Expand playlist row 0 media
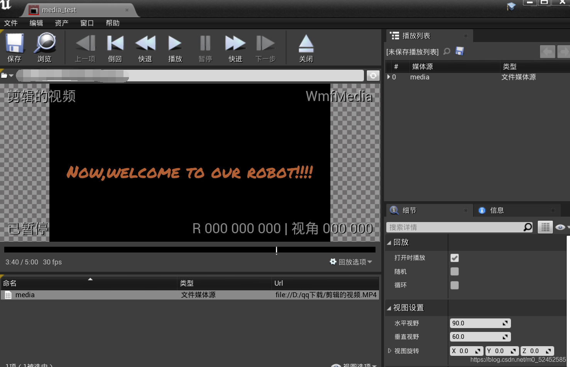Screen dimensions: 570x367 coord(389,77)
